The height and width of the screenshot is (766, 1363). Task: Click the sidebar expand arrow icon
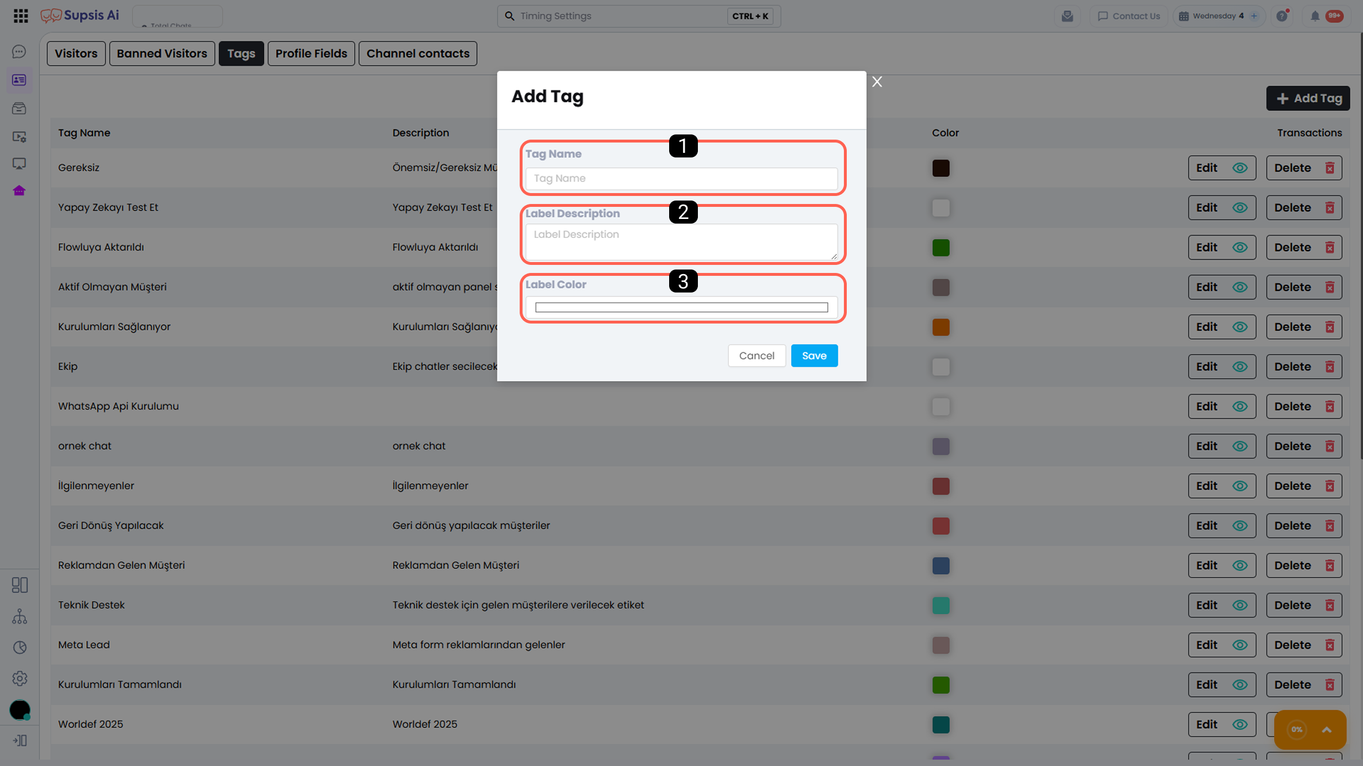20,740
